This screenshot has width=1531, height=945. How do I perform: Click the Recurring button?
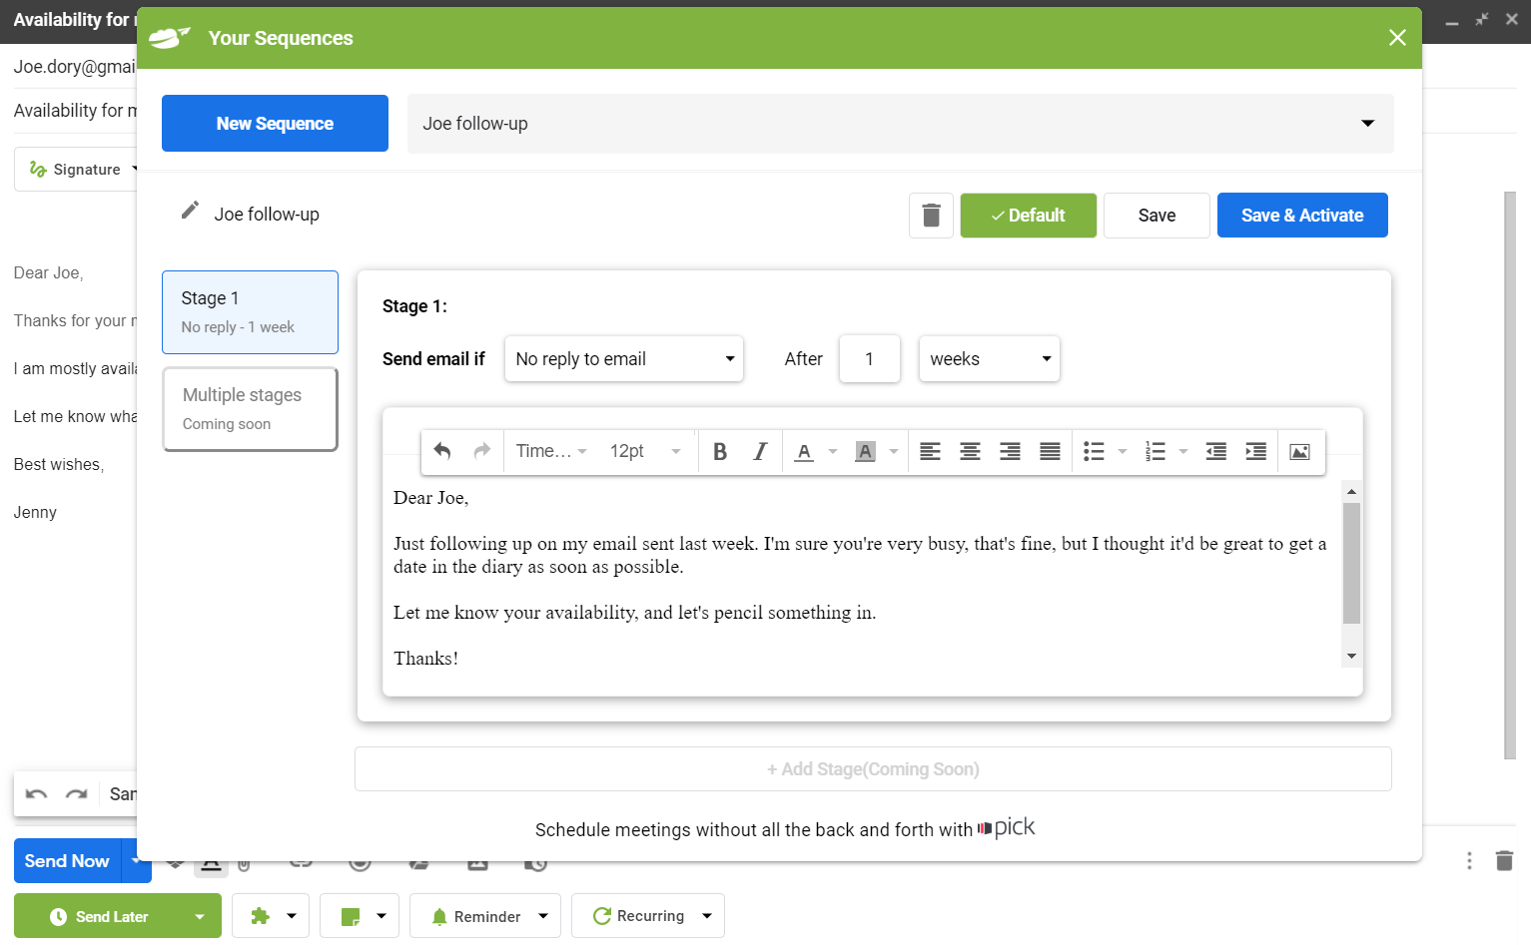tap(638, 916)
